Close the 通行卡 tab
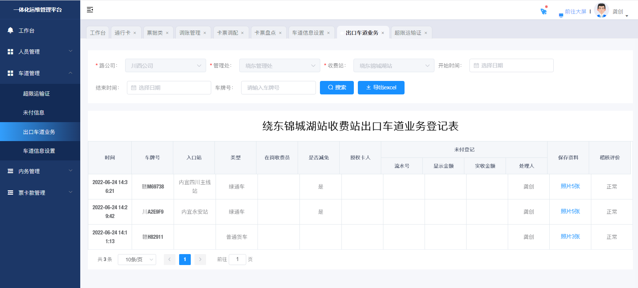Image resolution: width=638 pixels, height=288 pixels. [x=135, y=33]
